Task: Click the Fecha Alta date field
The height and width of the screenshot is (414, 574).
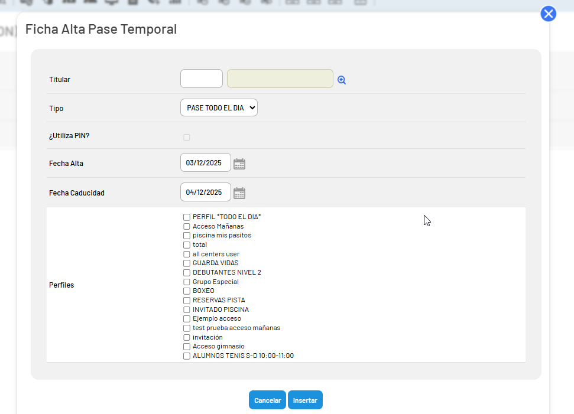Action: (205, 162)
